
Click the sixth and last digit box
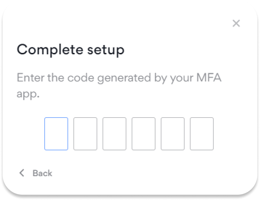tap(202, 134)
